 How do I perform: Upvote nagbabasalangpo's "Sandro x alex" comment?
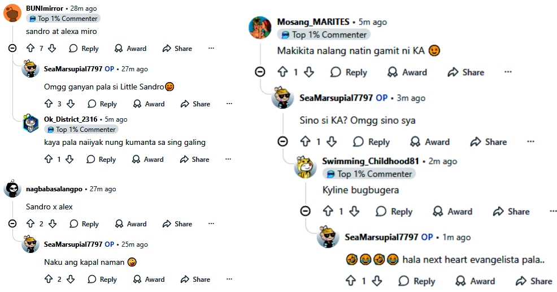click(x=31, y=224)
